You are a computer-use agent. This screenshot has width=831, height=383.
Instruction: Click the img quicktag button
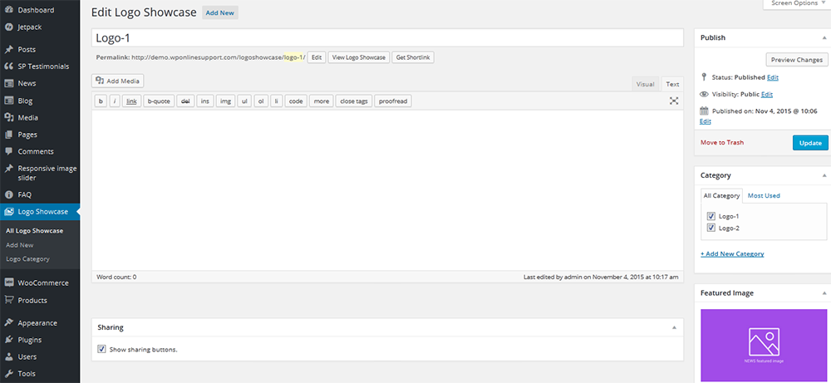click(x=225, y=101)
